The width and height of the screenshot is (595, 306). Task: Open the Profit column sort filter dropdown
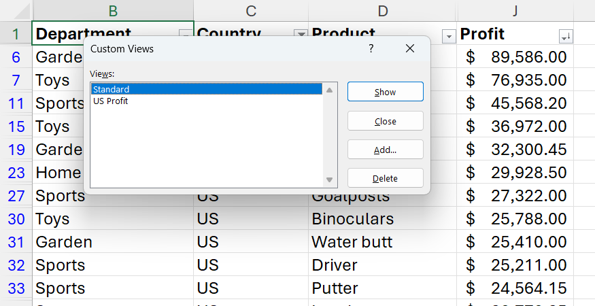tap(566, 37)
